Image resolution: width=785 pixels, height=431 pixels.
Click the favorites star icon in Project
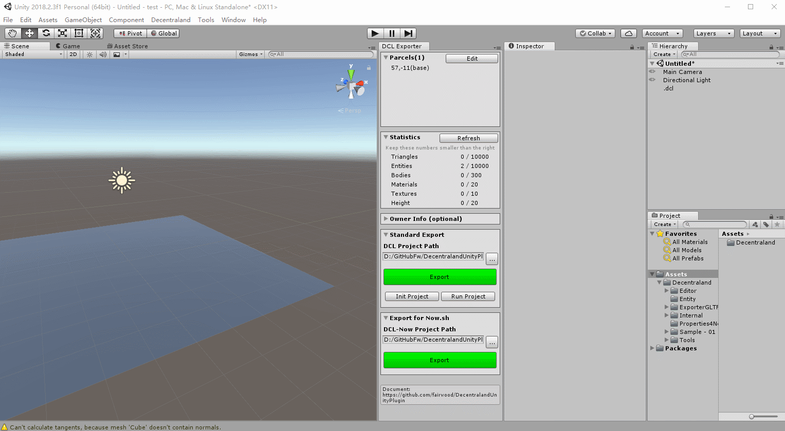click(x=777, y=224)
